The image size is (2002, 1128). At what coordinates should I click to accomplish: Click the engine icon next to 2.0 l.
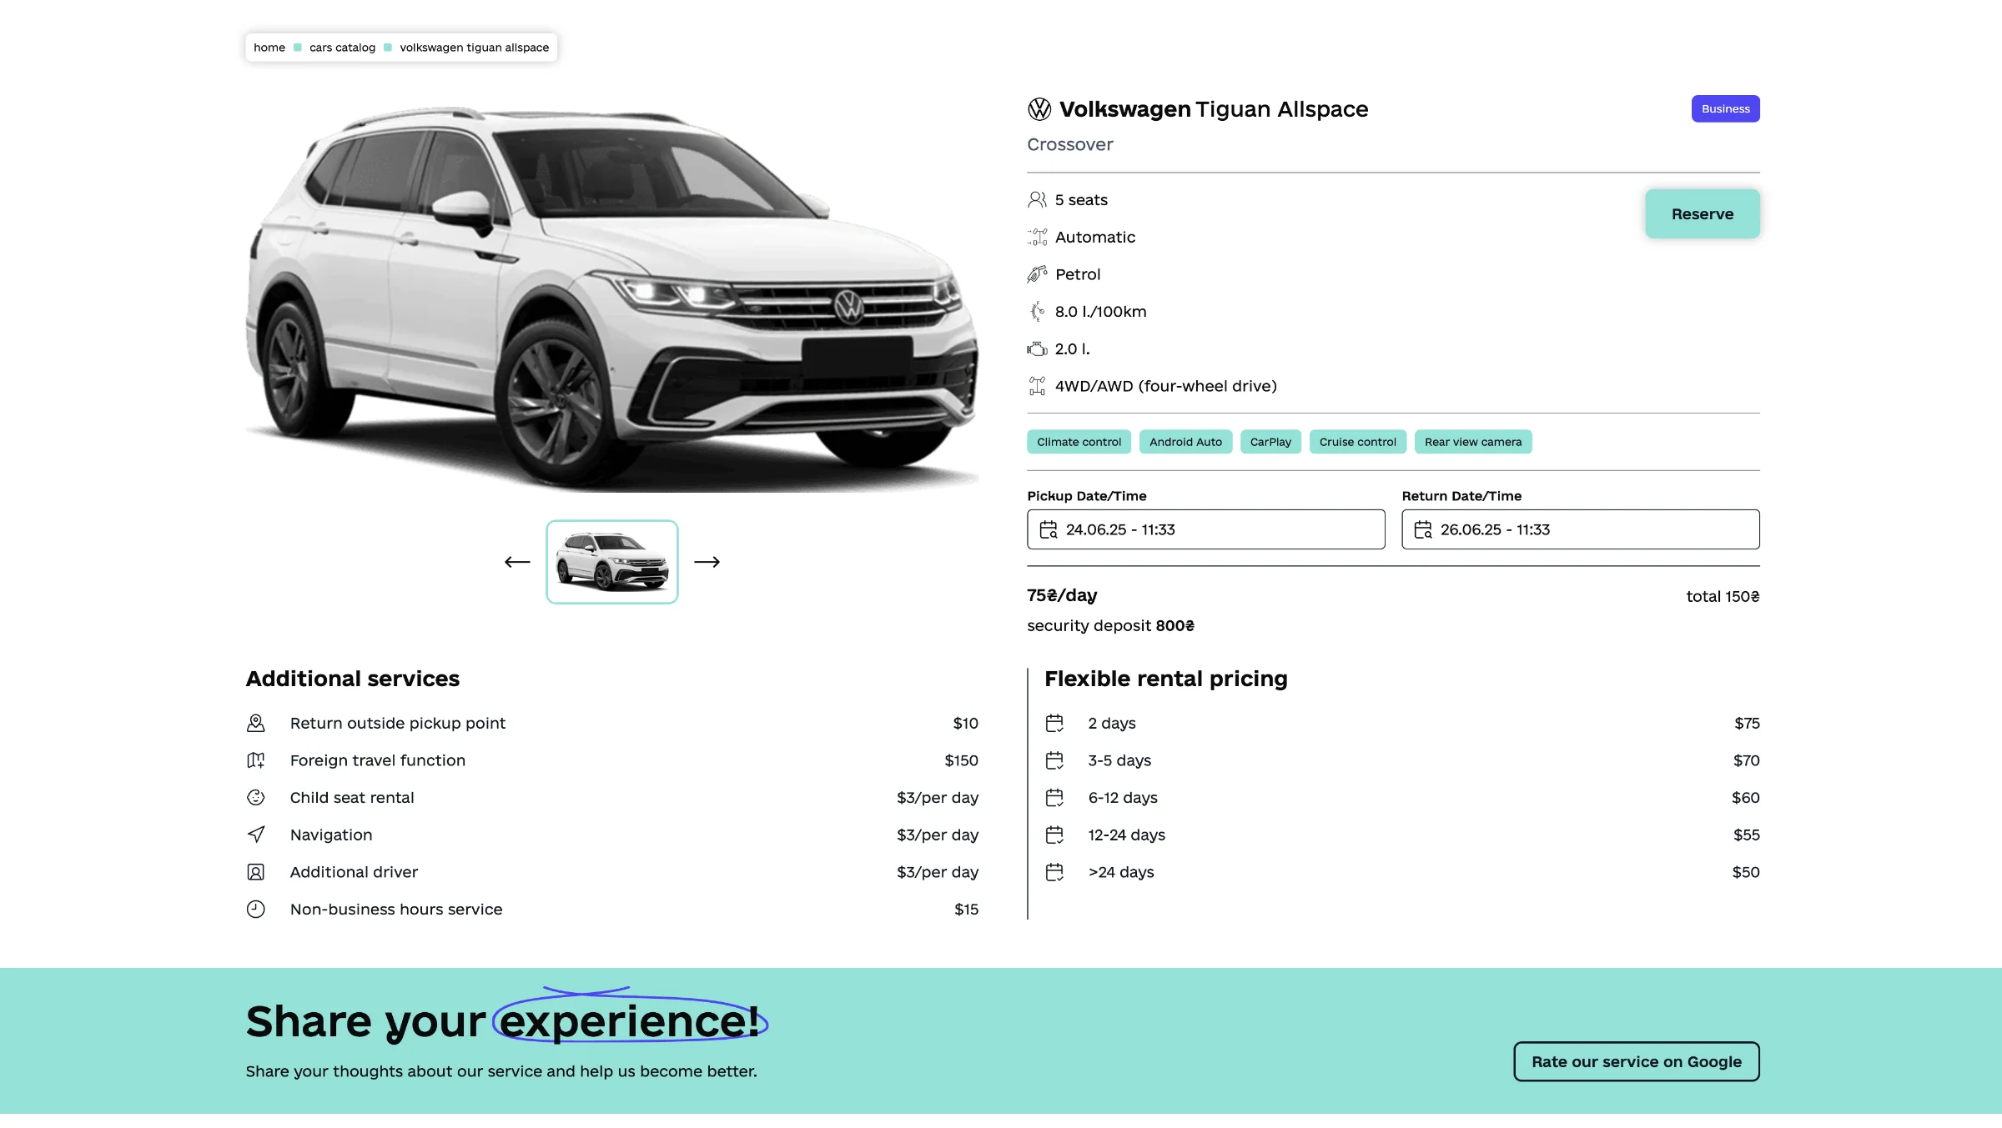(1037, 348)
